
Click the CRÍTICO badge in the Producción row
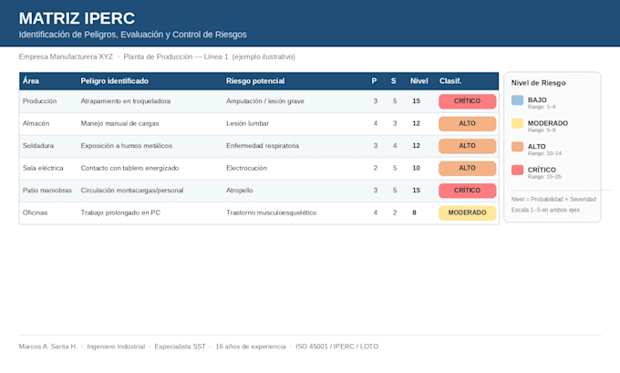pos(467,101)
